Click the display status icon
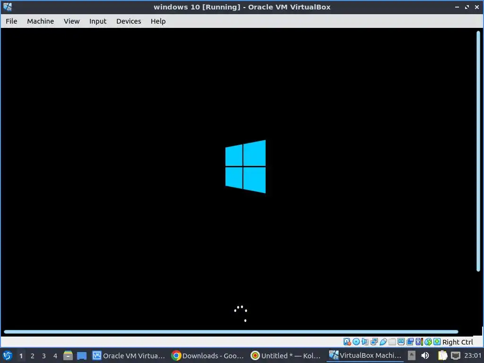 (x=401, y=342)
